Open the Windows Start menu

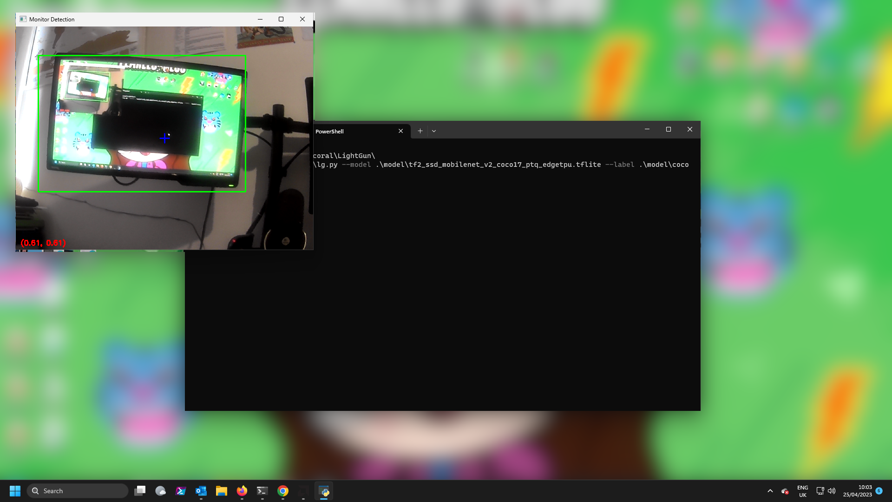15,490
